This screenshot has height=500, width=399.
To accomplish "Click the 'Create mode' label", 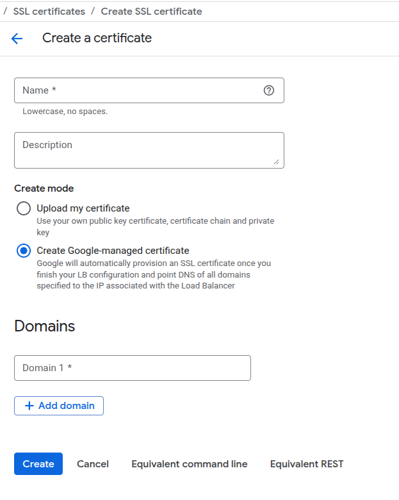I will (x=44, y=188).
